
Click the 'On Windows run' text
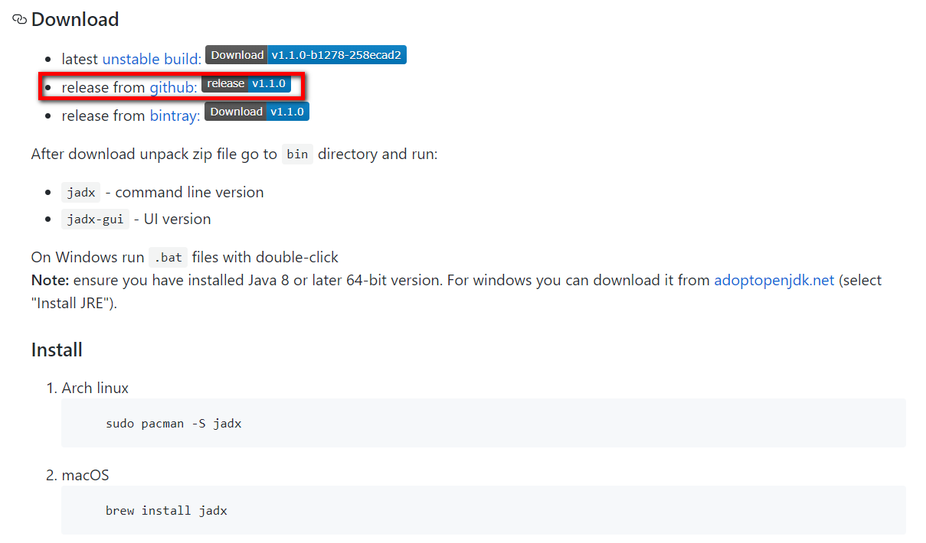pos(87,257)
